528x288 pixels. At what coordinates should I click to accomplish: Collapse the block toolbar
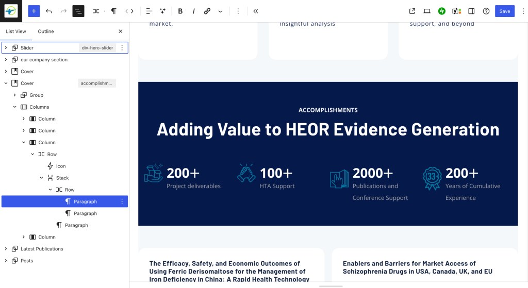pyautogui.click(x=256, y=11)
